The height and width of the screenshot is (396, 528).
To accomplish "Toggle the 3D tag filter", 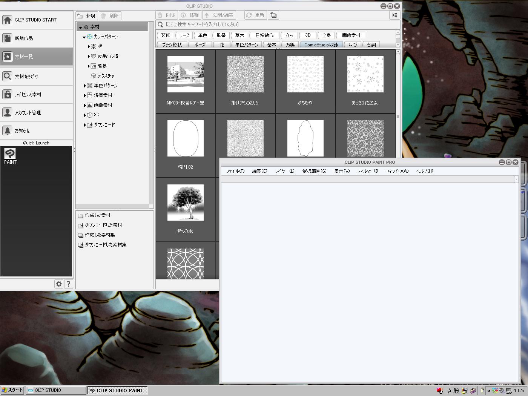I will pos(308,35).
